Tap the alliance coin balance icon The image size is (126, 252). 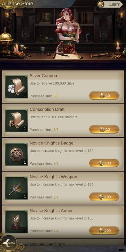(x=100, y=4)
